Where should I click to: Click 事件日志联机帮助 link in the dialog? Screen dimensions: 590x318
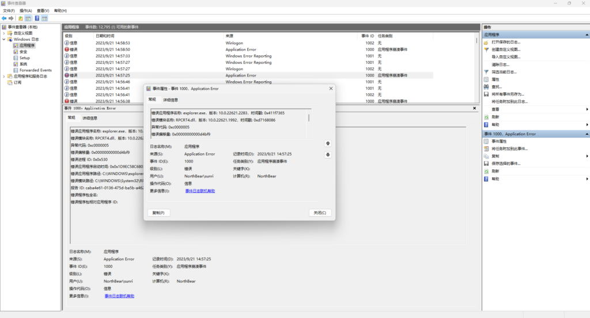click(199, 191)
